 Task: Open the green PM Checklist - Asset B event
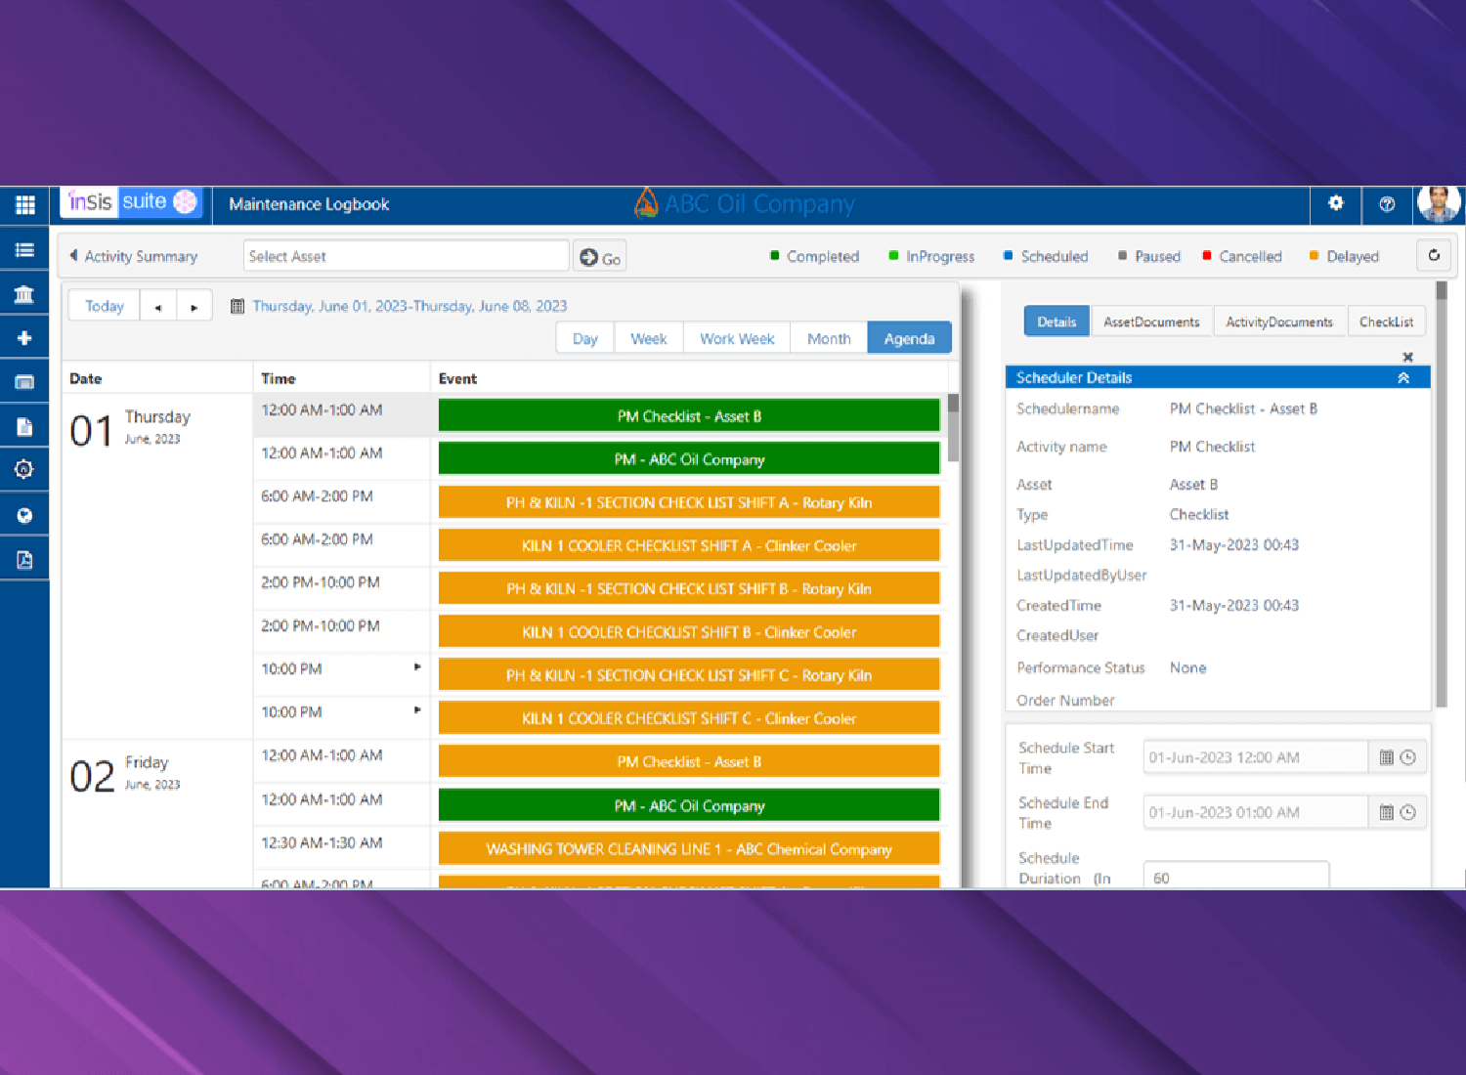(688, 416)
